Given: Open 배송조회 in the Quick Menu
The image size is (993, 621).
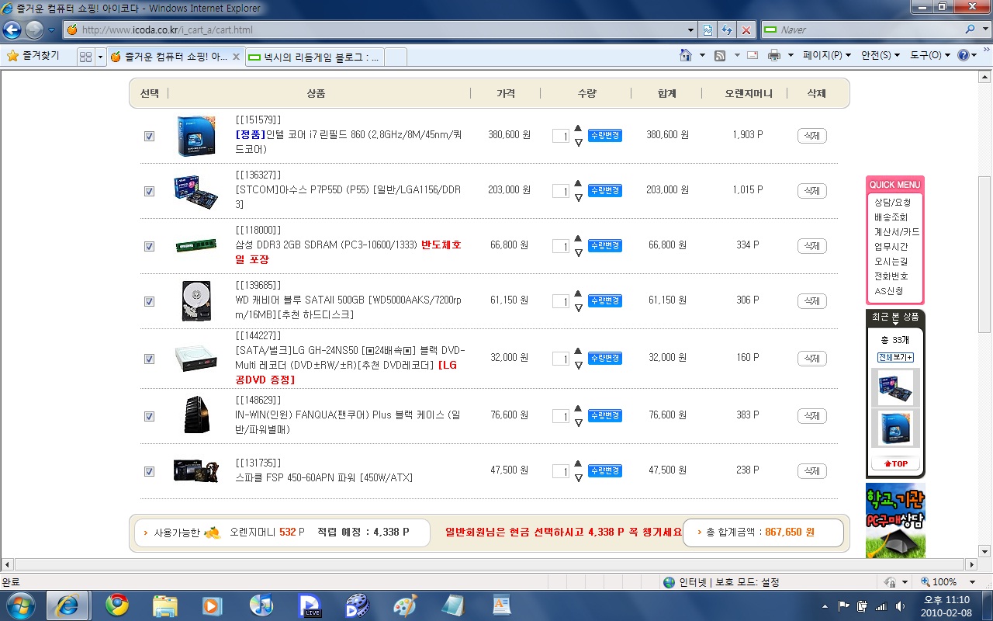Looking at the screenshot, I should tap(891, 217).
